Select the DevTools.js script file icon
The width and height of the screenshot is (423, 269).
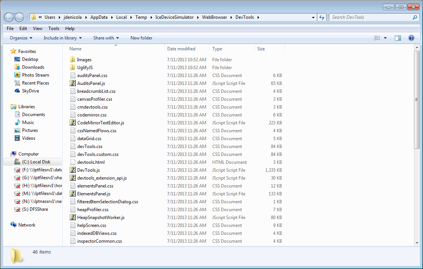[73, 170]
